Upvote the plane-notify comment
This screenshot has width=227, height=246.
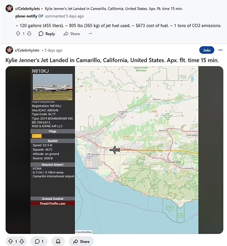[x=18, y=34]
